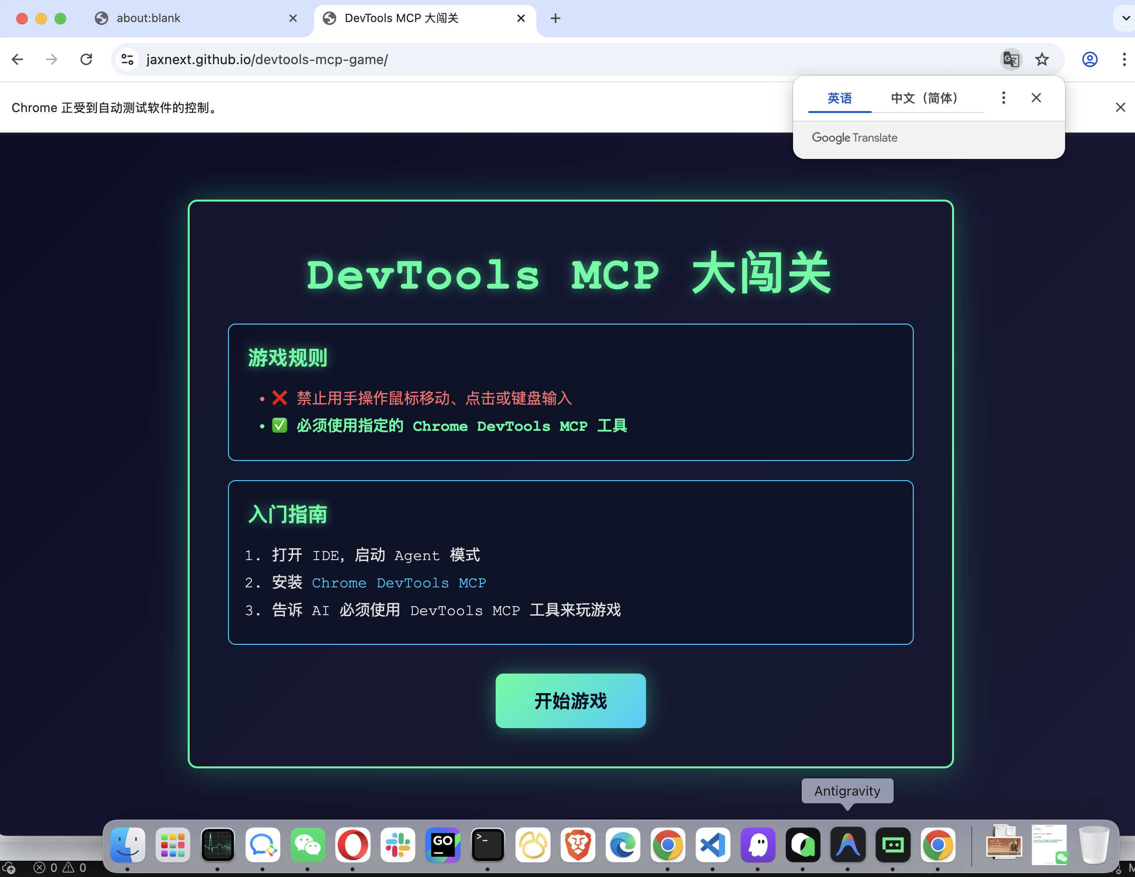Viewport: 1135px width, 877px height.
Task: Open Terminal from the dock
Action: click(x=488, y=845)
